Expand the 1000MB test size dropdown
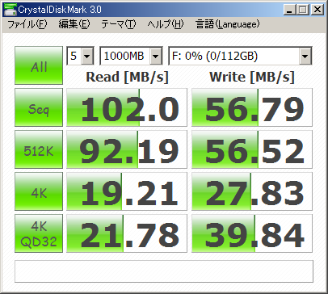 pyautogui.click(x=155, y=56)
